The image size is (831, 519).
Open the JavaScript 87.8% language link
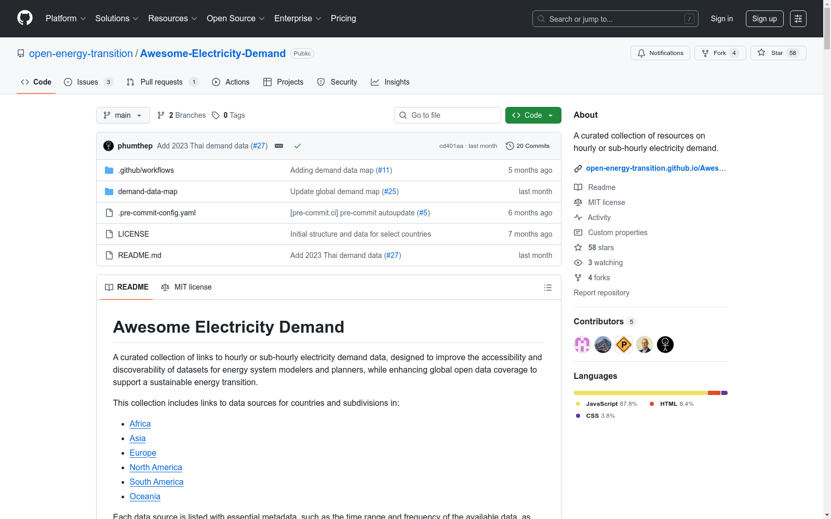tap(606, 404)
